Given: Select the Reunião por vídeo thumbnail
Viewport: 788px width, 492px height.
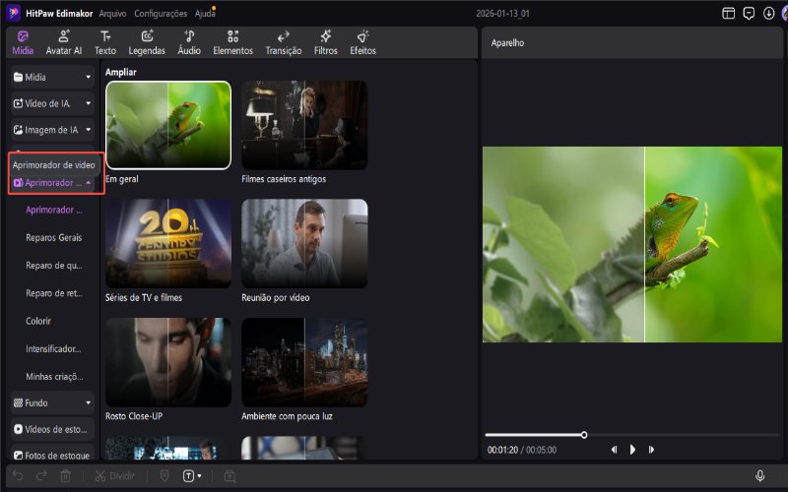Looking at the screenshot, I should coord(304,243).
